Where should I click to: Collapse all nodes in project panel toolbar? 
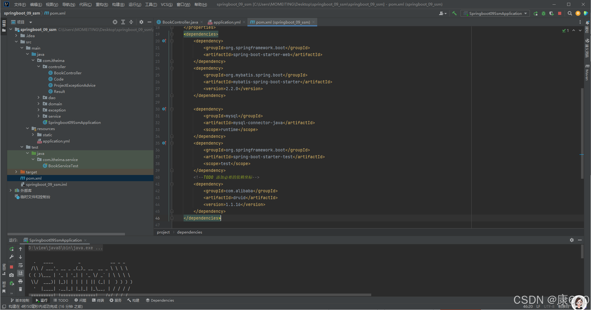tap(131, 22)
